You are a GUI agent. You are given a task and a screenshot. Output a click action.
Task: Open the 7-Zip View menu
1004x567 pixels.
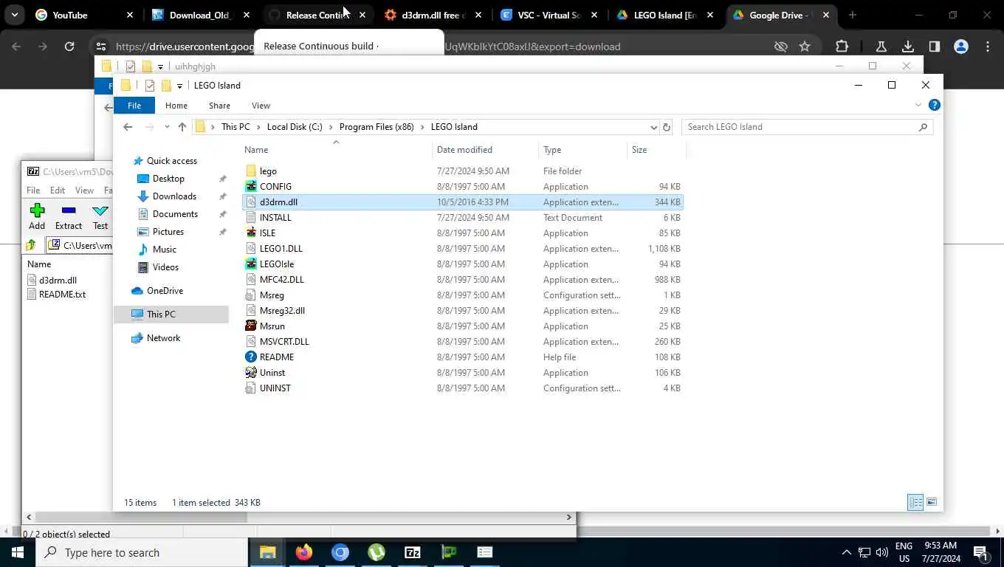(x=84, y=190)
